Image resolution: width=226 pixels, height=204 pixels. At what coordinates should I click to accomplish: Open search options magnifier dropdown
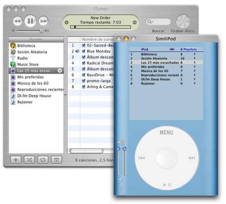tap(150, 22)
